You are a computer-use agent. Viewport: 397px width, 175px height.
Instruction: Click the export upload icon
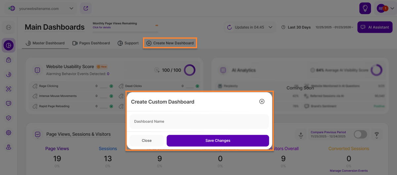(x=301, y=134)
